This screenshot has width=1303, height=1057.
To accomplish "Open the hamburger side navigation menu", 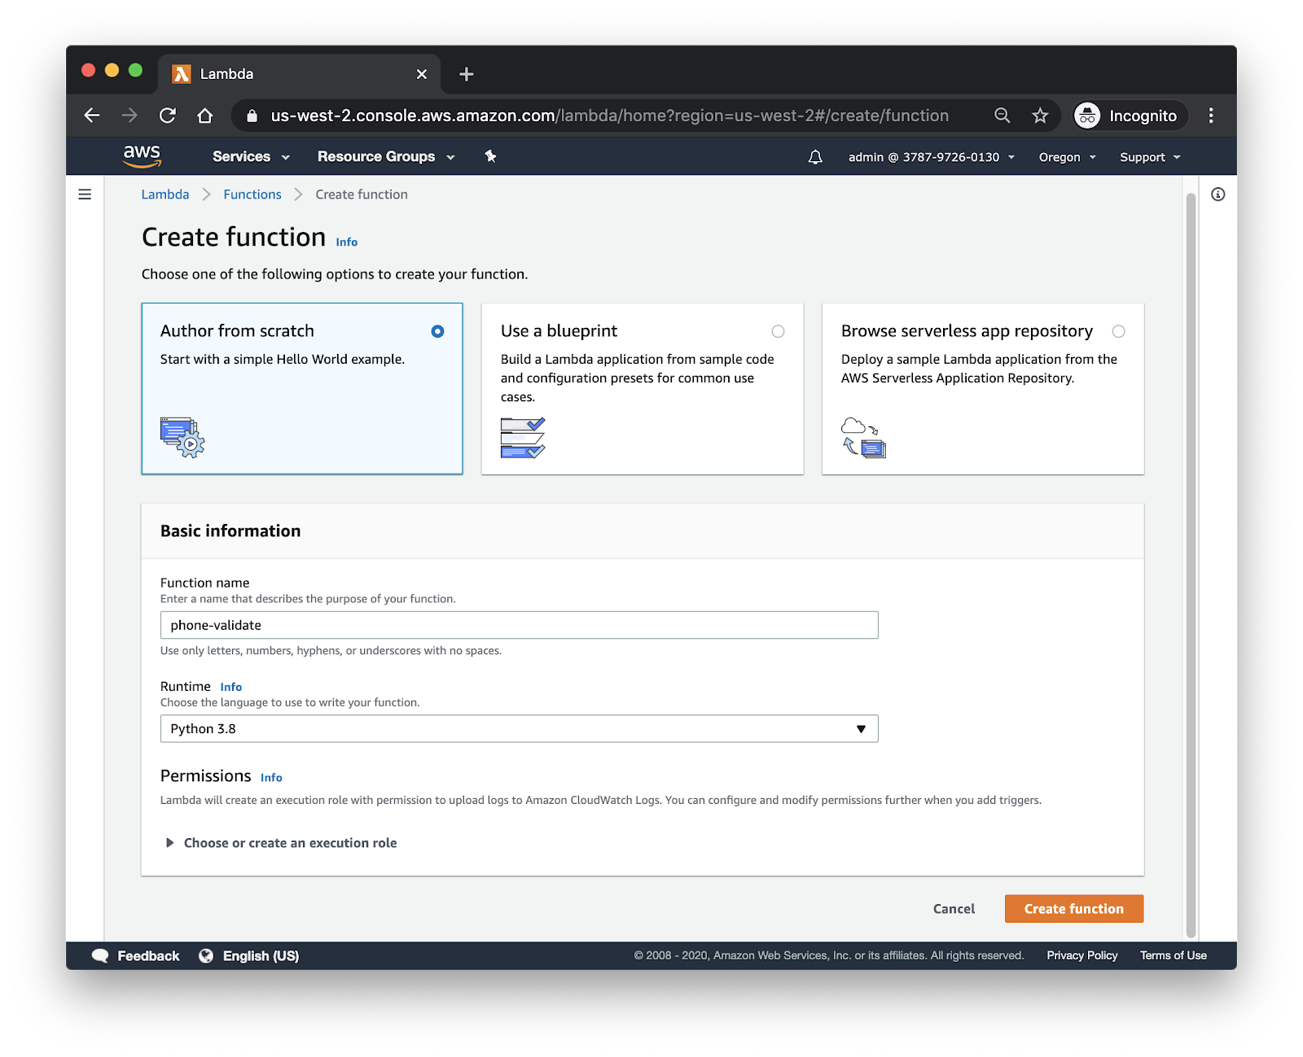I will 85,194.
